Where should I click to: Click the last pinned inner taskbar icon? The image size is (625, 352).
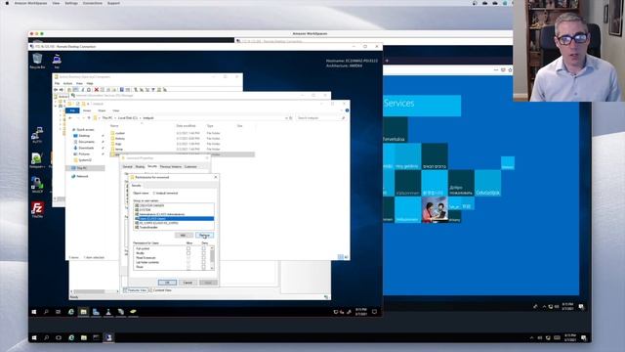click(133, 312)
